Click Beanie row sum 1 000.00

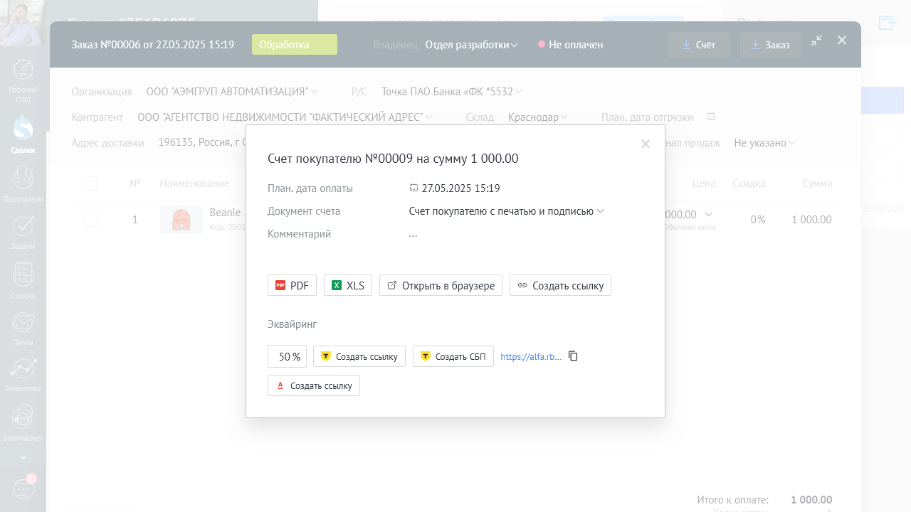(811, 220)
